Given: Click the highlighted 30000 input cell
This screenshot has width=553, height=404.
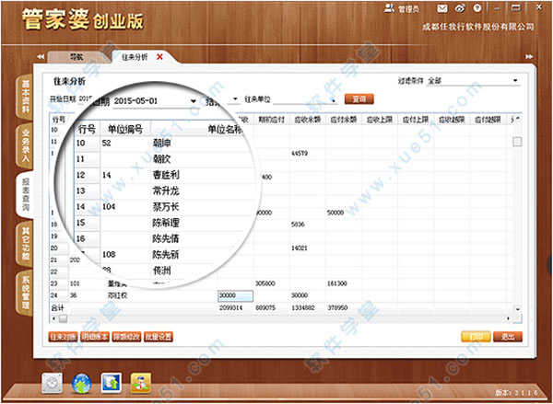Looking at the screenshot, I should [x=235, y=295].
